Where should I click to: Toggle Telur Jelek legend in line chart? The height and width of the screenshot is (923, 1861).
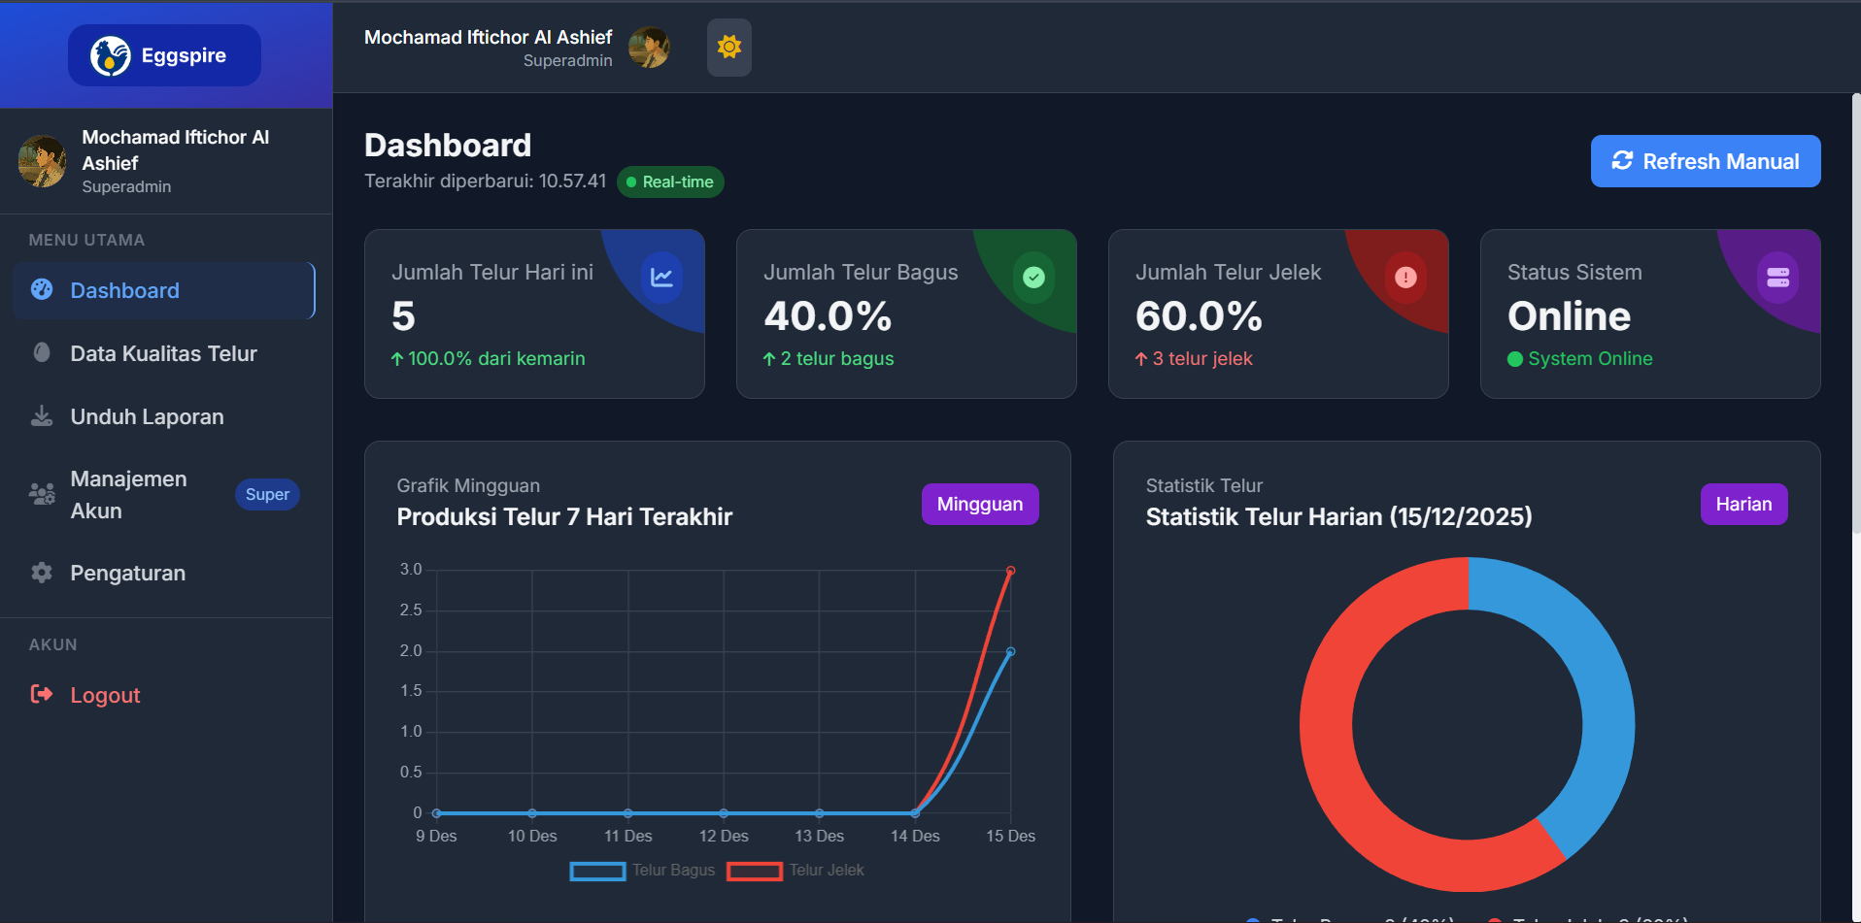click(x=795, y=871)
